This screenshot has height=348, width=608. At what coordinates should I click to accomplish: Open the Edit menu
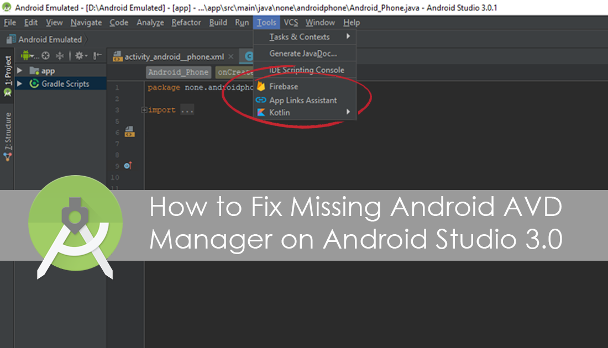(x=30, y=23)
